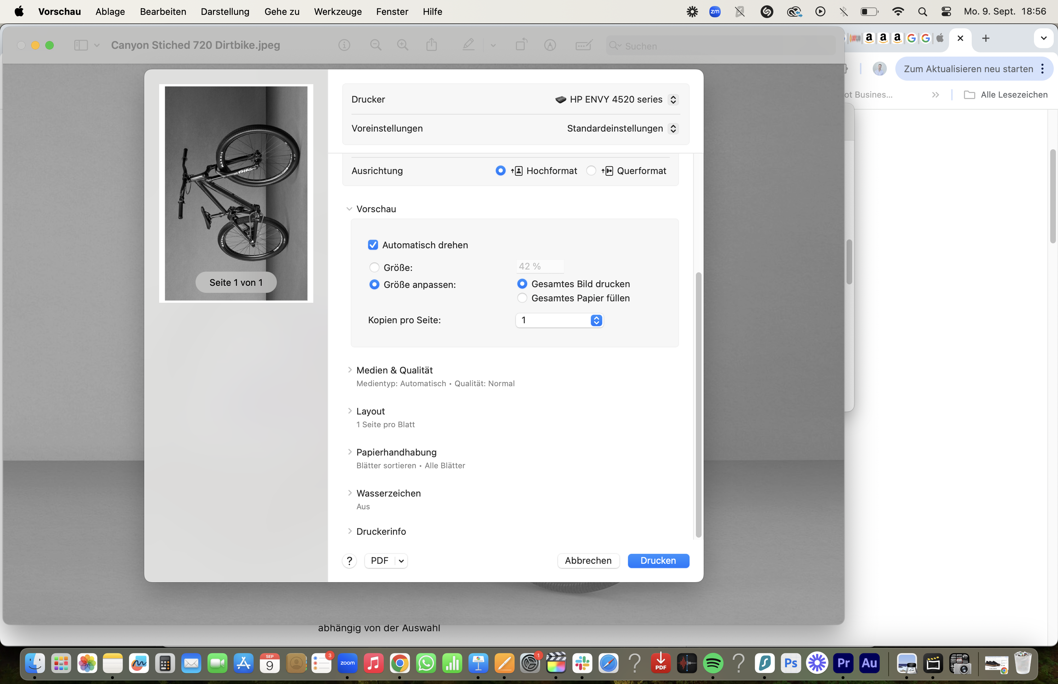This screenshot has width=1058, height=684.
Task: Select Querformat orientation
Action: (x=591, y=171)
